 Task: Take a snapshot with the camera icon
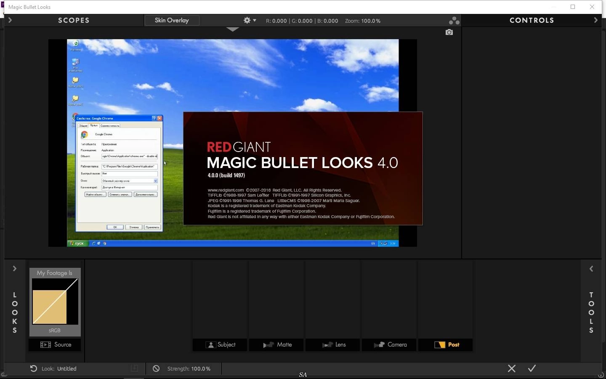coord(449,32)
